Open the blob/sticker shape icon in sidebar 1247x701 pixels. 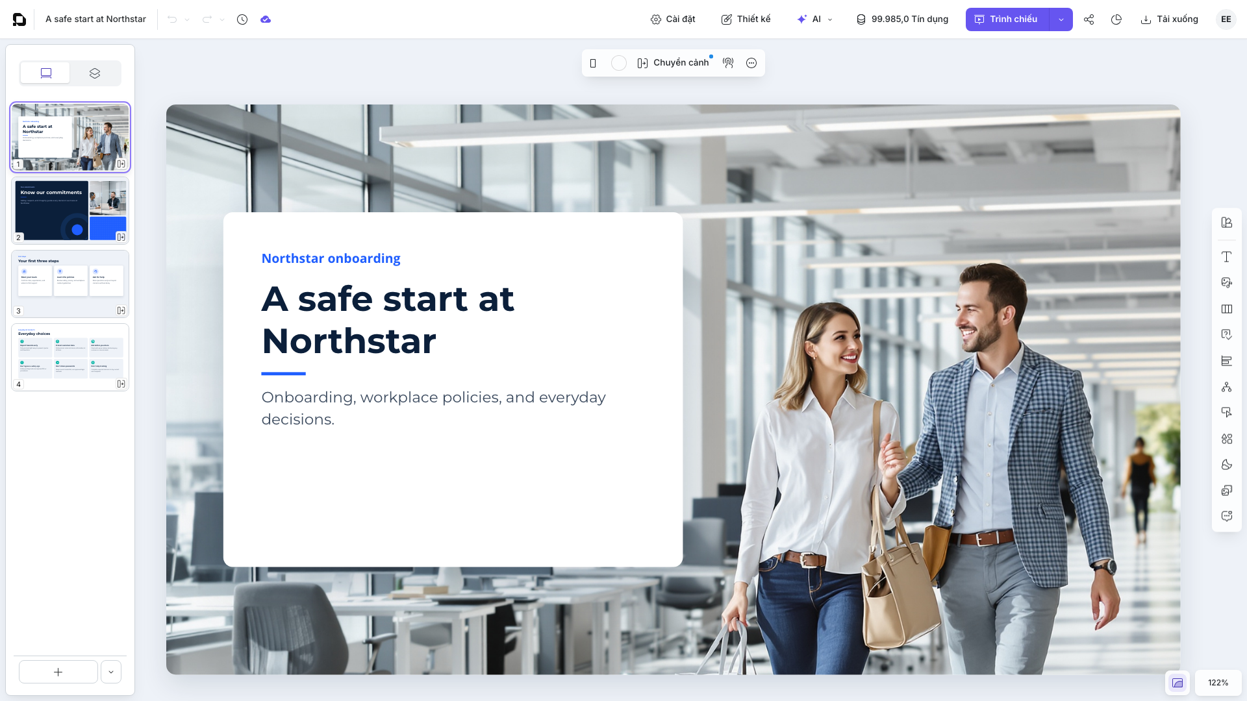1226,465
